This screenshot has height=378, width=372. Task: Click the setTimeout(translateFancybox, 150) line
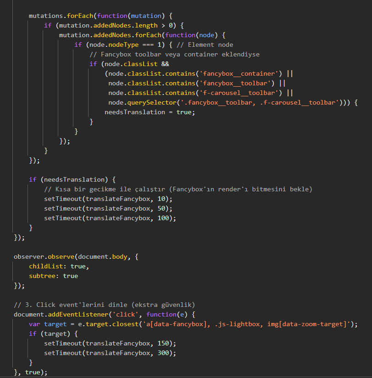[110, 344]
